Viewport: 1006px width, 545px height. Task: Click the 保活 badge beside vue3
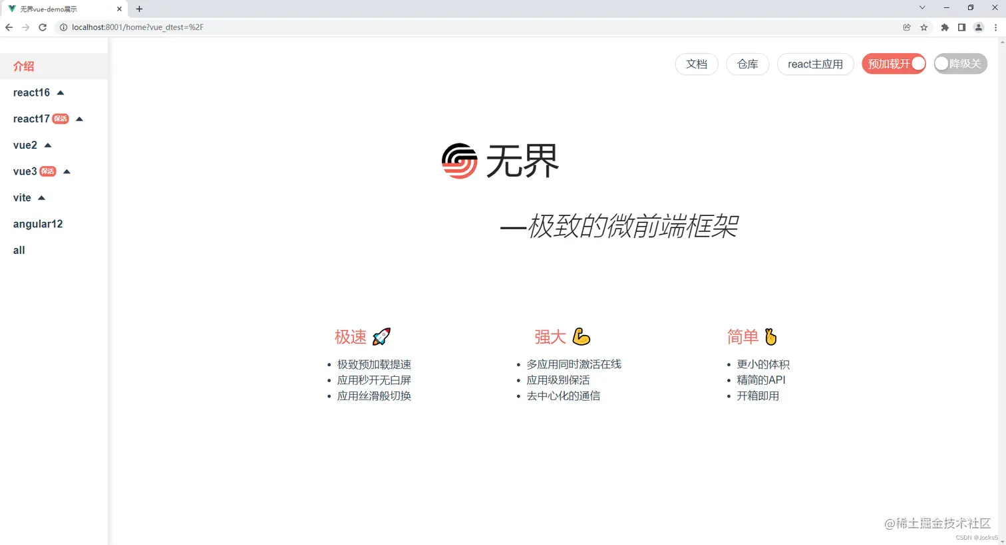click(x=47, y=171)
